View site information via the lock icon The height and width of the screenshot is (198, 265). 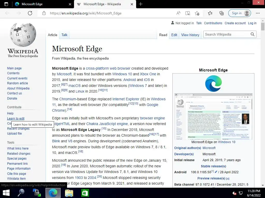point(44,13)
